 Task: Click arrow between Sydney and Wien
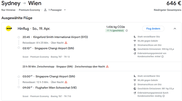click(x=24, y=3)
